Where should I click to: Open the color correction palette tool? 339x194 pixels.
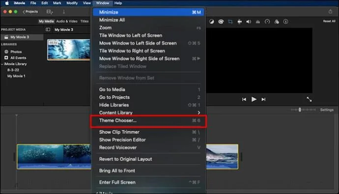[221, 22]
